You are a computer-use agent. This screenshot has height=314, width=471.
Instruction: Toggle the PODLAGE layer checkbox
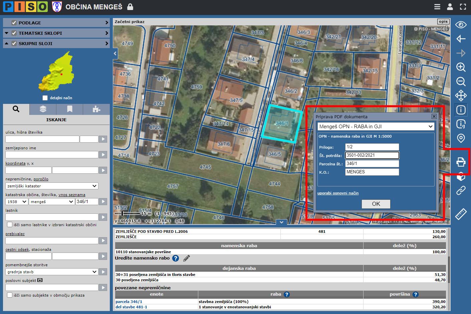point(14,23)
